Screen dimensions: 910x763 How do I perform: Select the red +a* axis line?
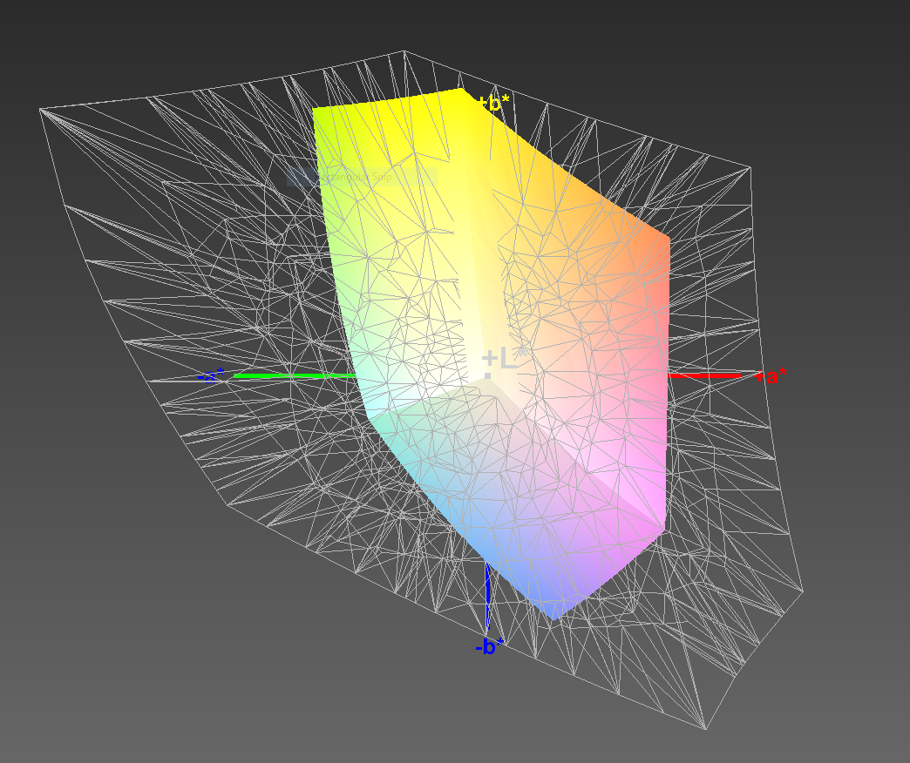pyautogui.click(x=705, y=375)
